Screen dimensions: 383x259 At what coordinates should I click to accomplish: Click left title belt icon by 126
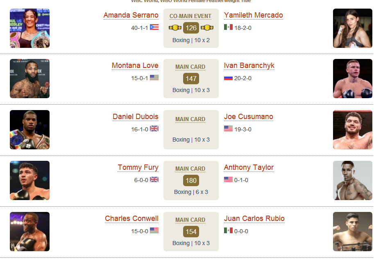175,28
